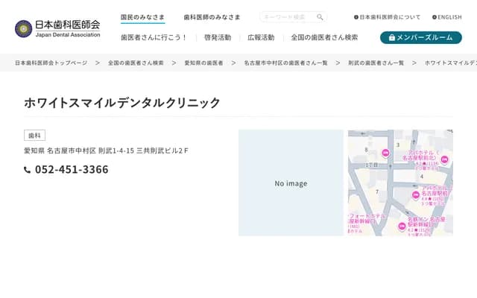This screenshot has height=298, width=477.
Task: Open the 啓発活動 menu
Action: point(217,37)
